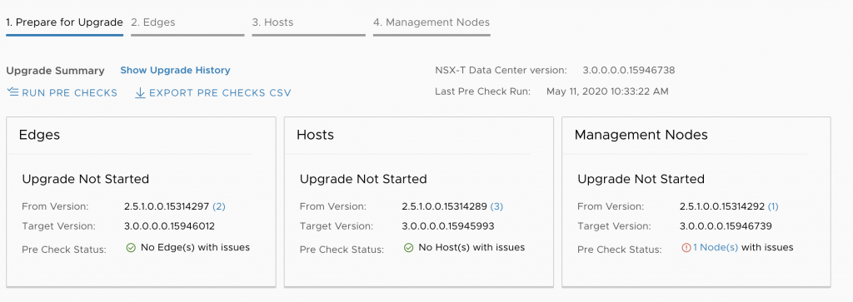Screen dimensions: 853x302
Task: View the 1 Node(s) with issues link
Action: point(716,247)
